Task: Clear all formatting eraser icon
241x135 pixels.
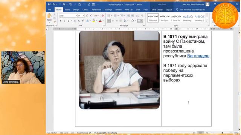Action: pos(102,16)
